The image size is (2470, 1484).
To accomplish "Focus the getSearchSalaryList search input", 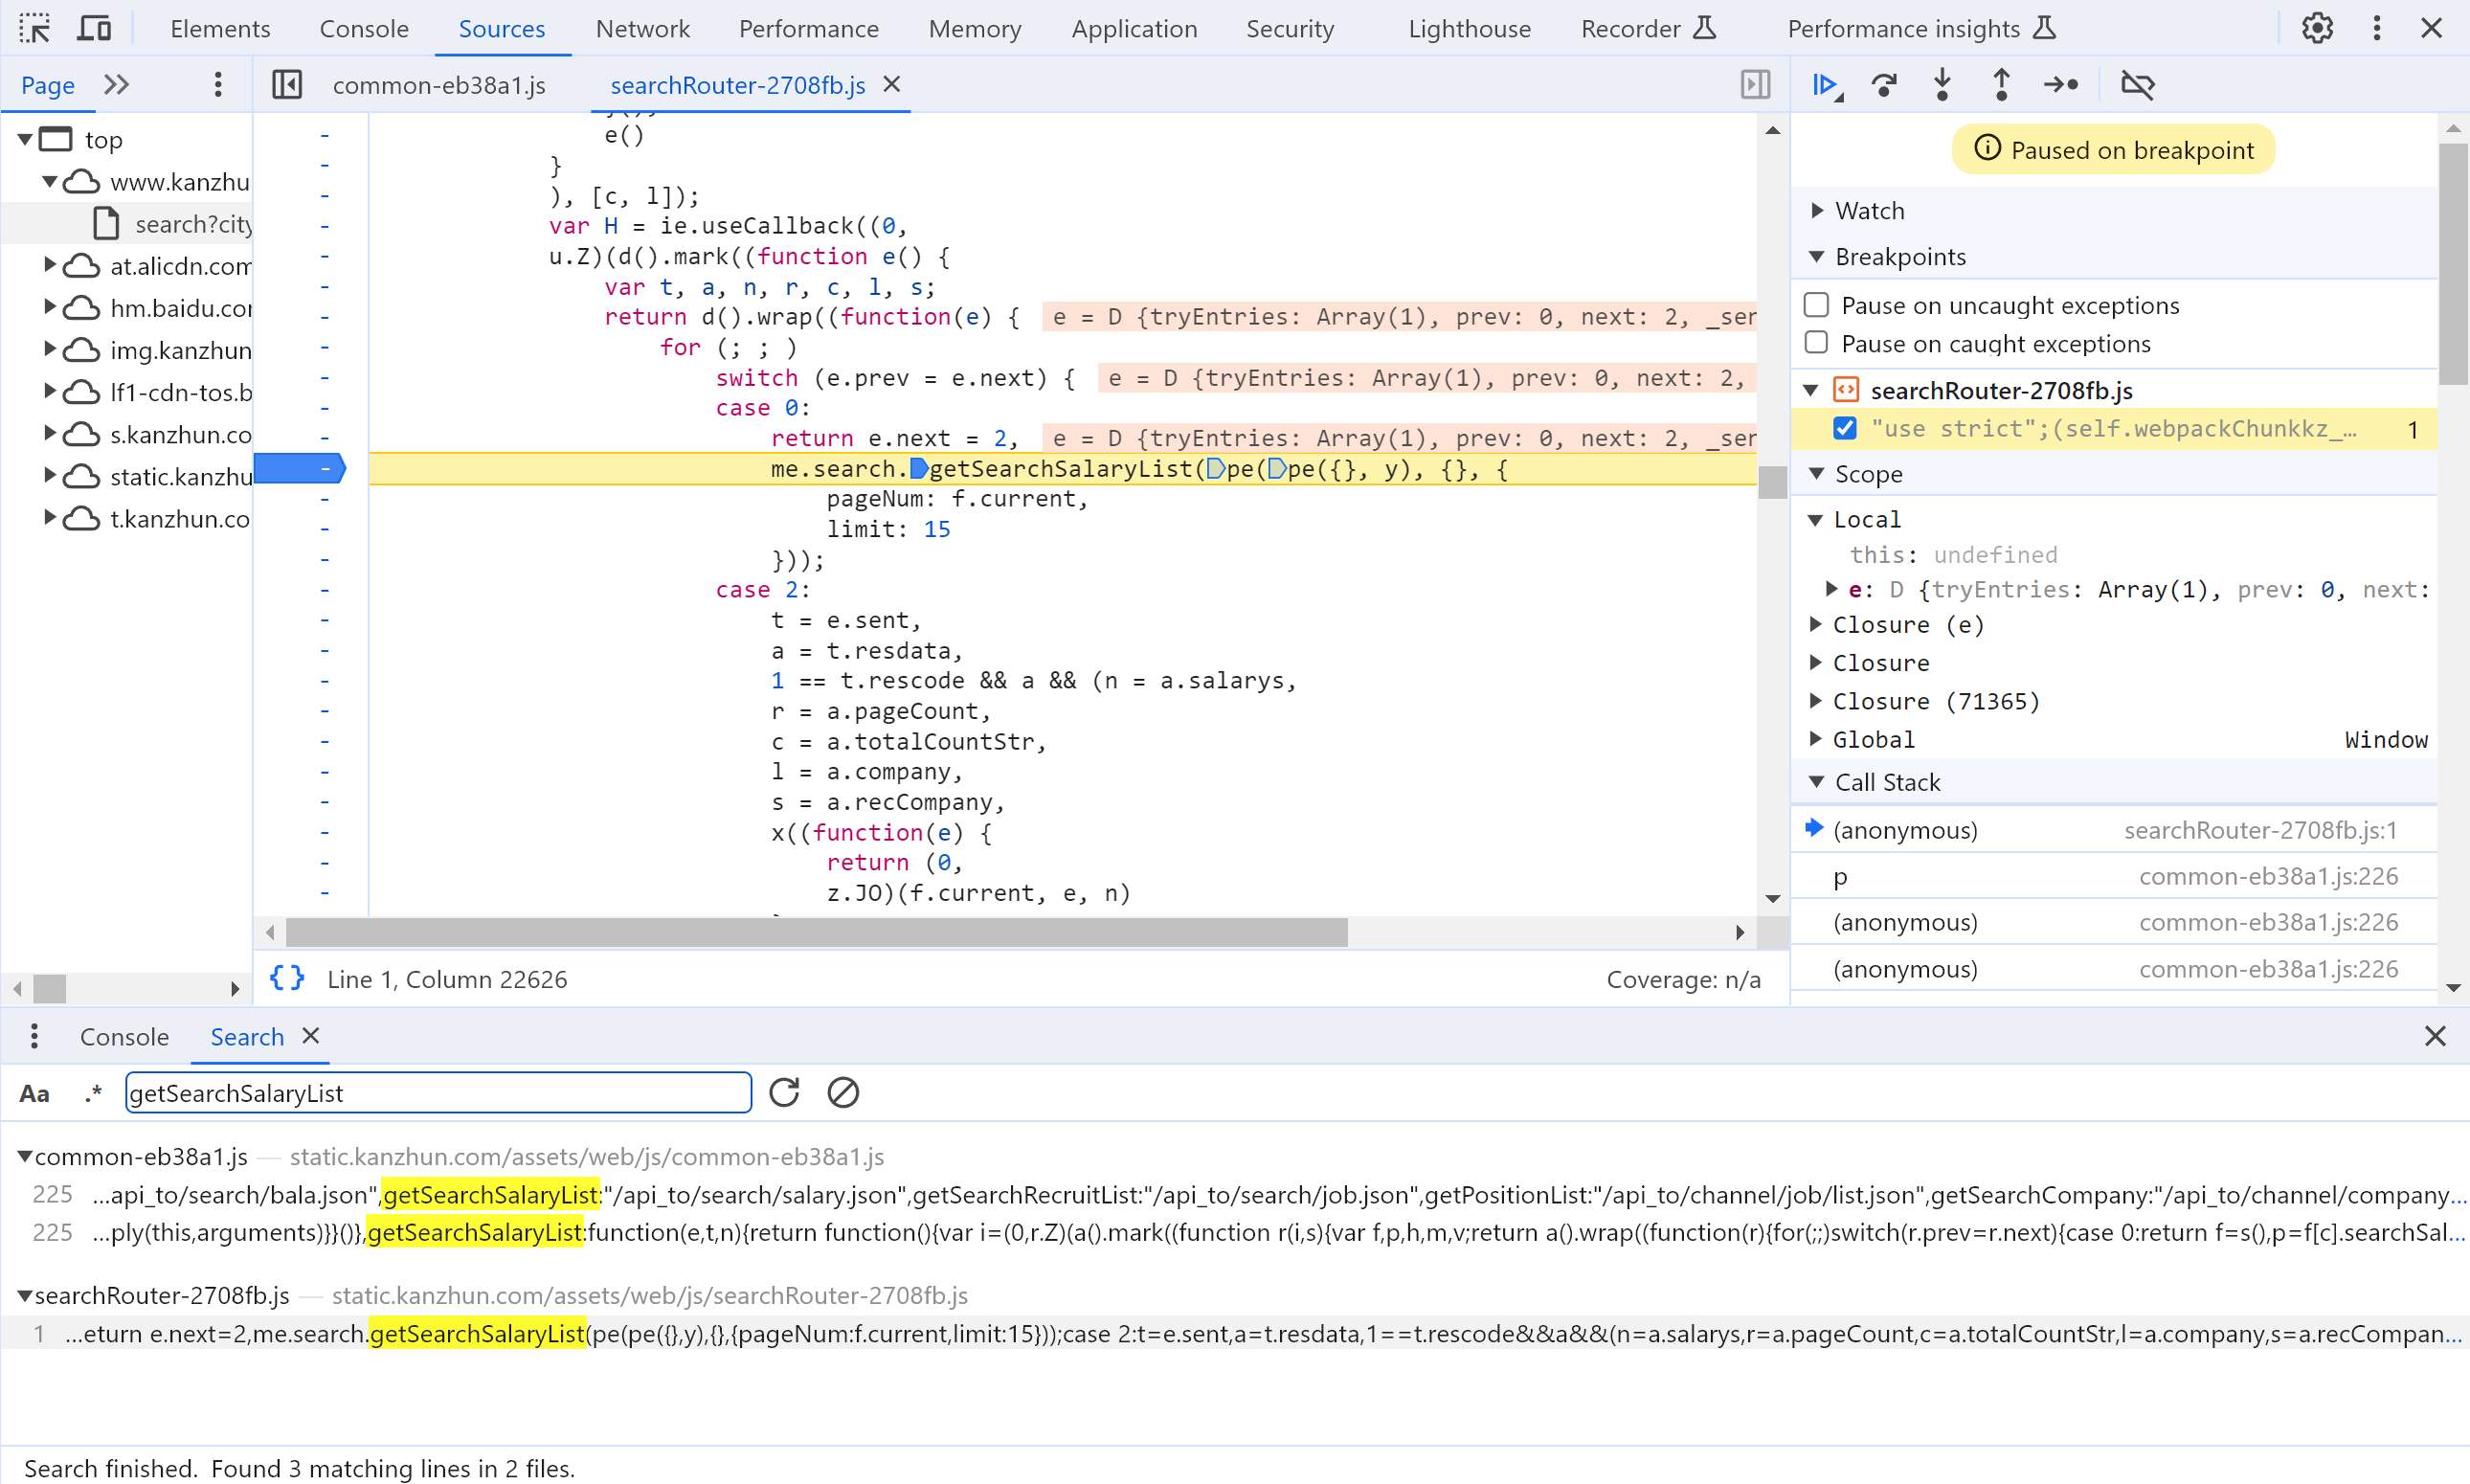I will click(438, 1092).
